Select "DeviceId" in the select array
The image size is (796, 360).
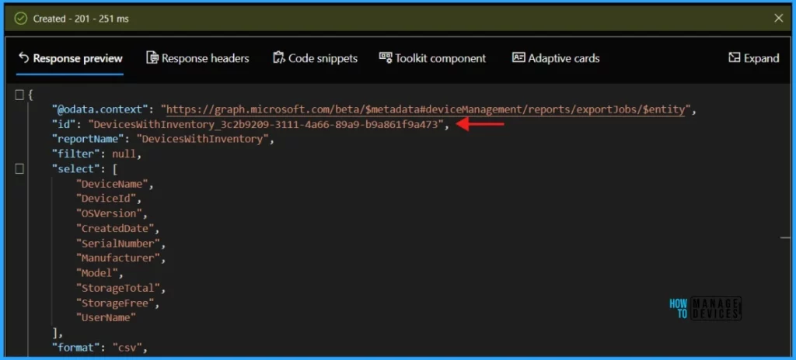tap(106, 199)
